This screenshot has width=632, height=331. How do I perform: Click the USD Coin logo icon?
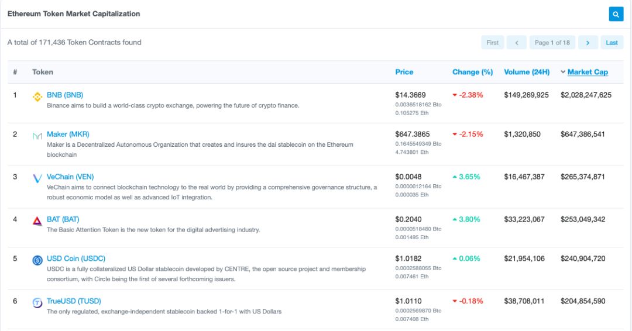(x=37, y=260)
